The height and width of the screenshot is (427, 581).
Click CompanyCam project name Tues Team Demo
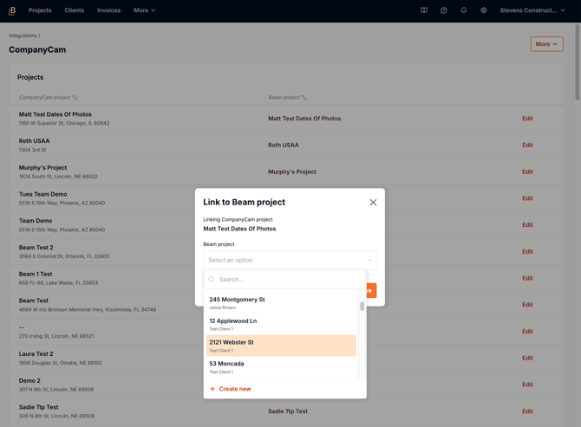click(43, 194)
